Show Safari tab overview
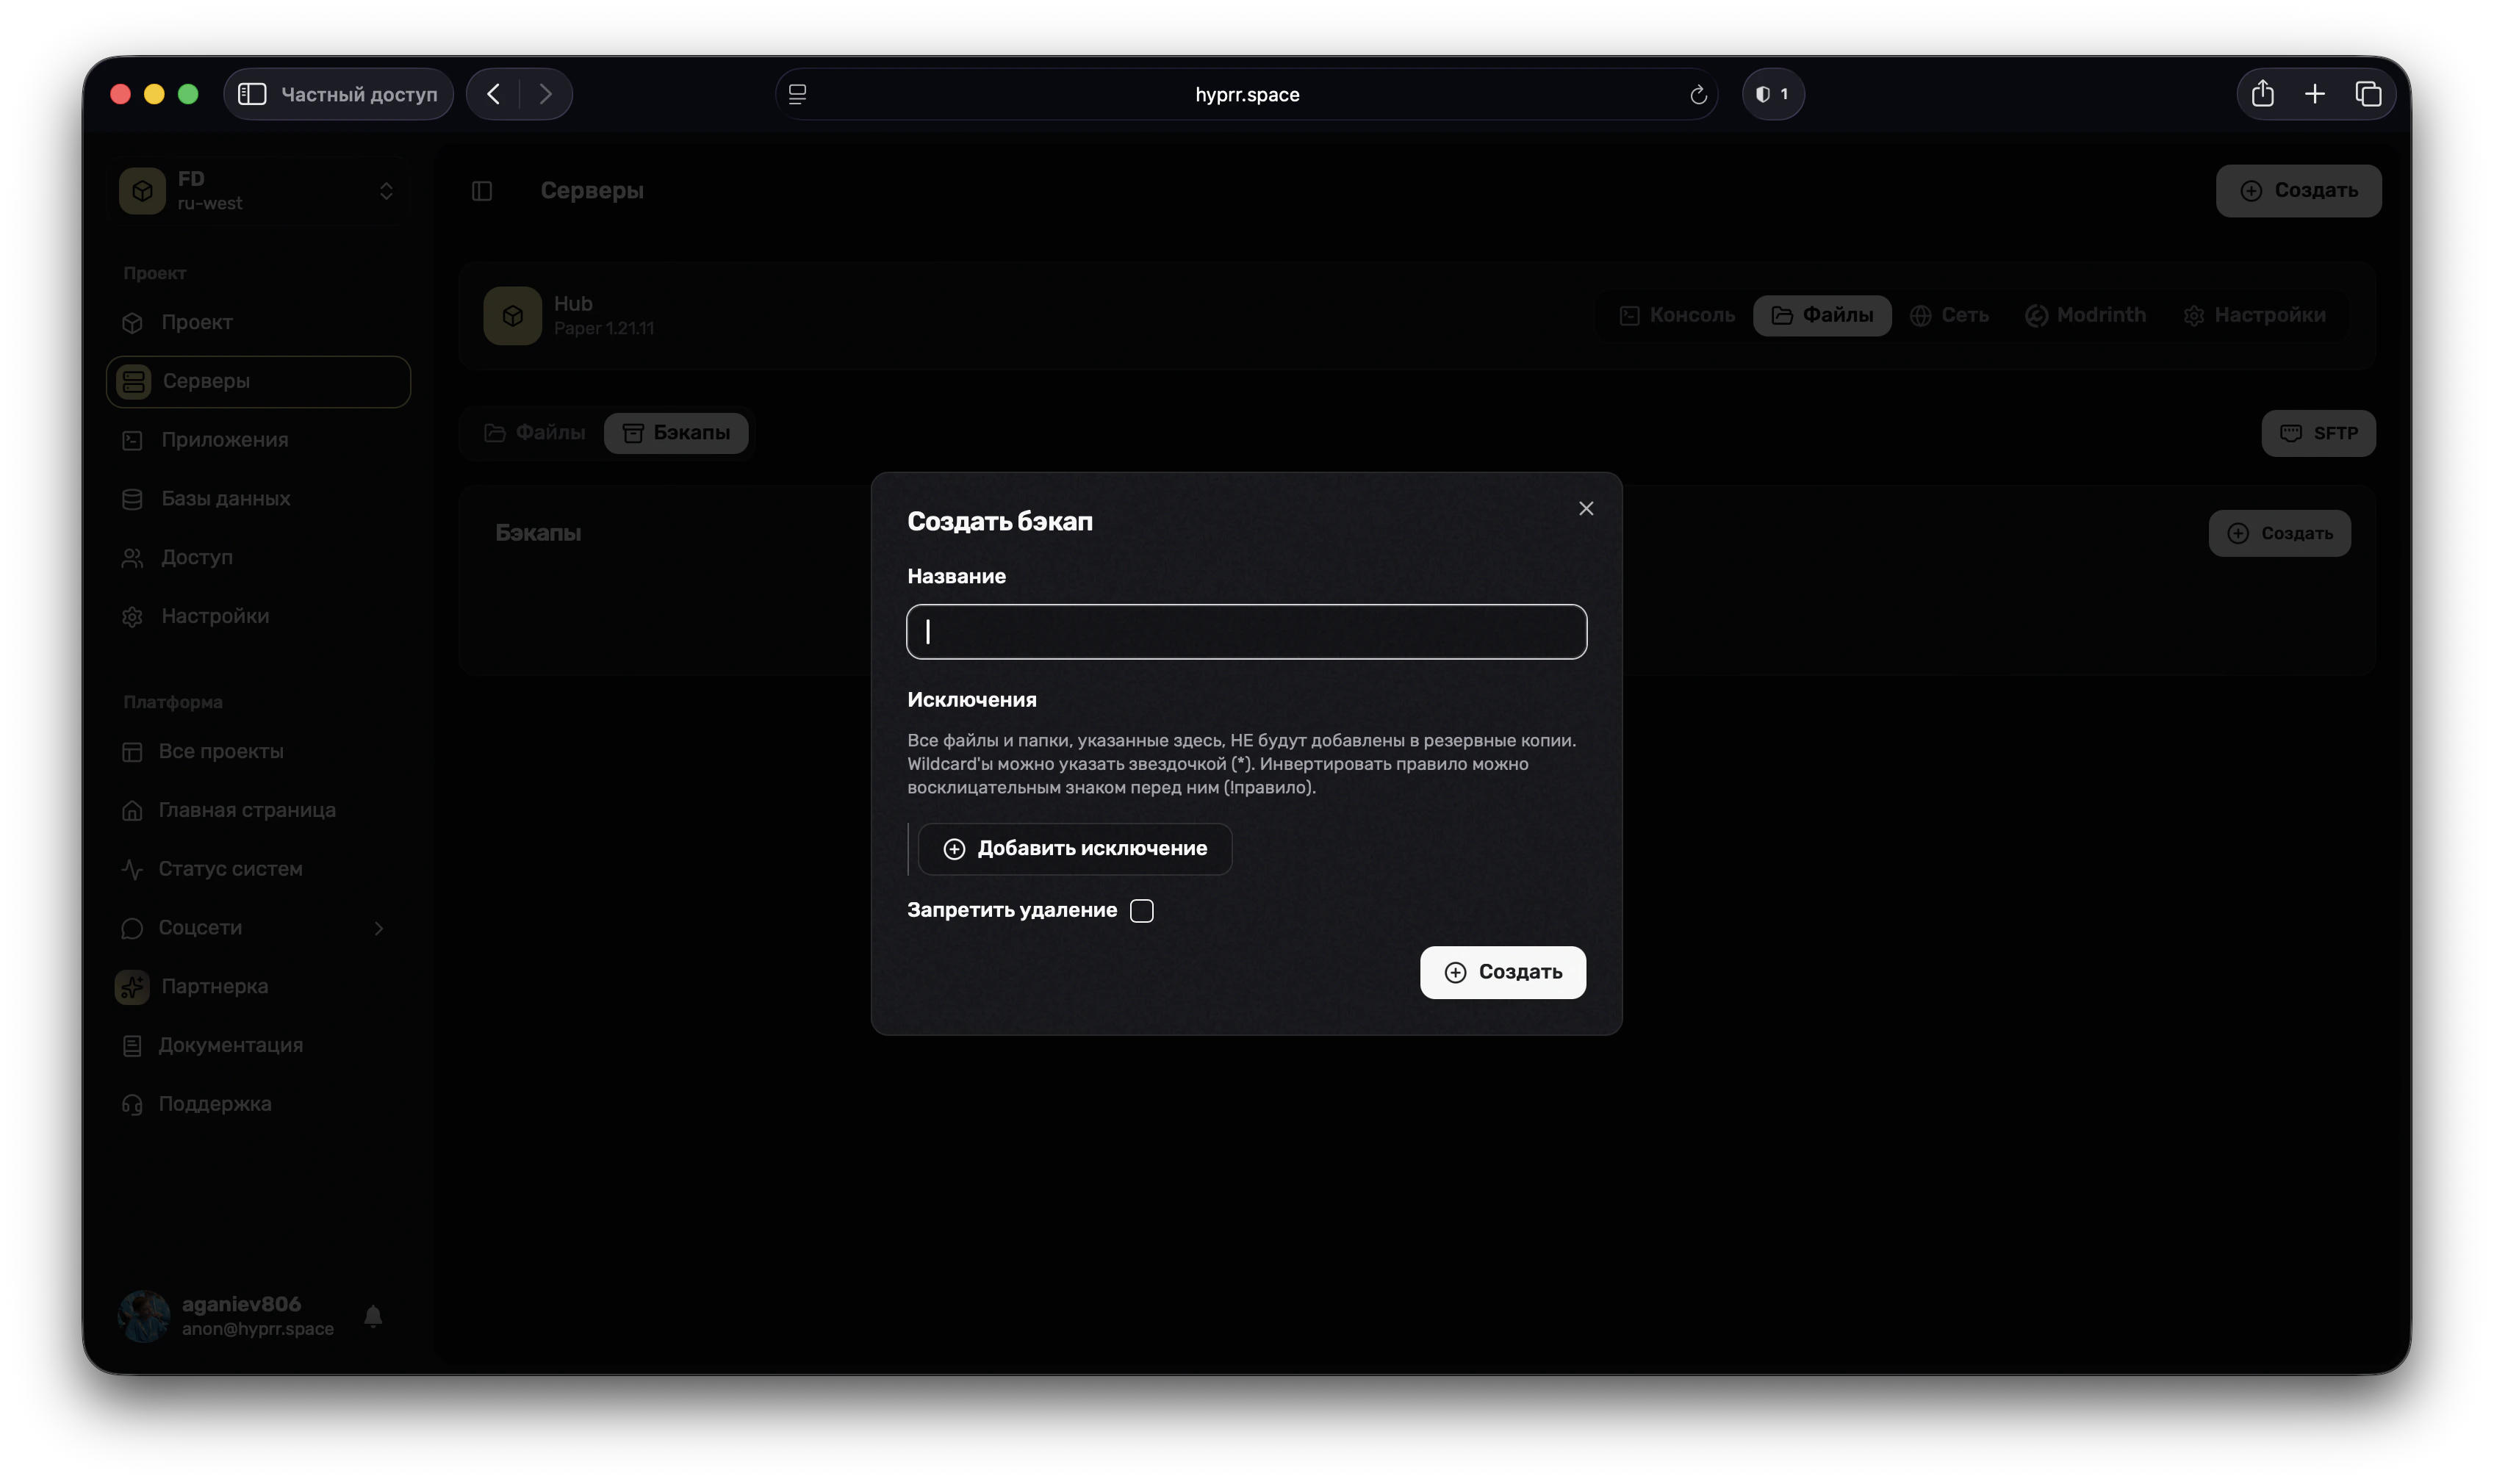2494x1484 pixels. coord(2367,94)
